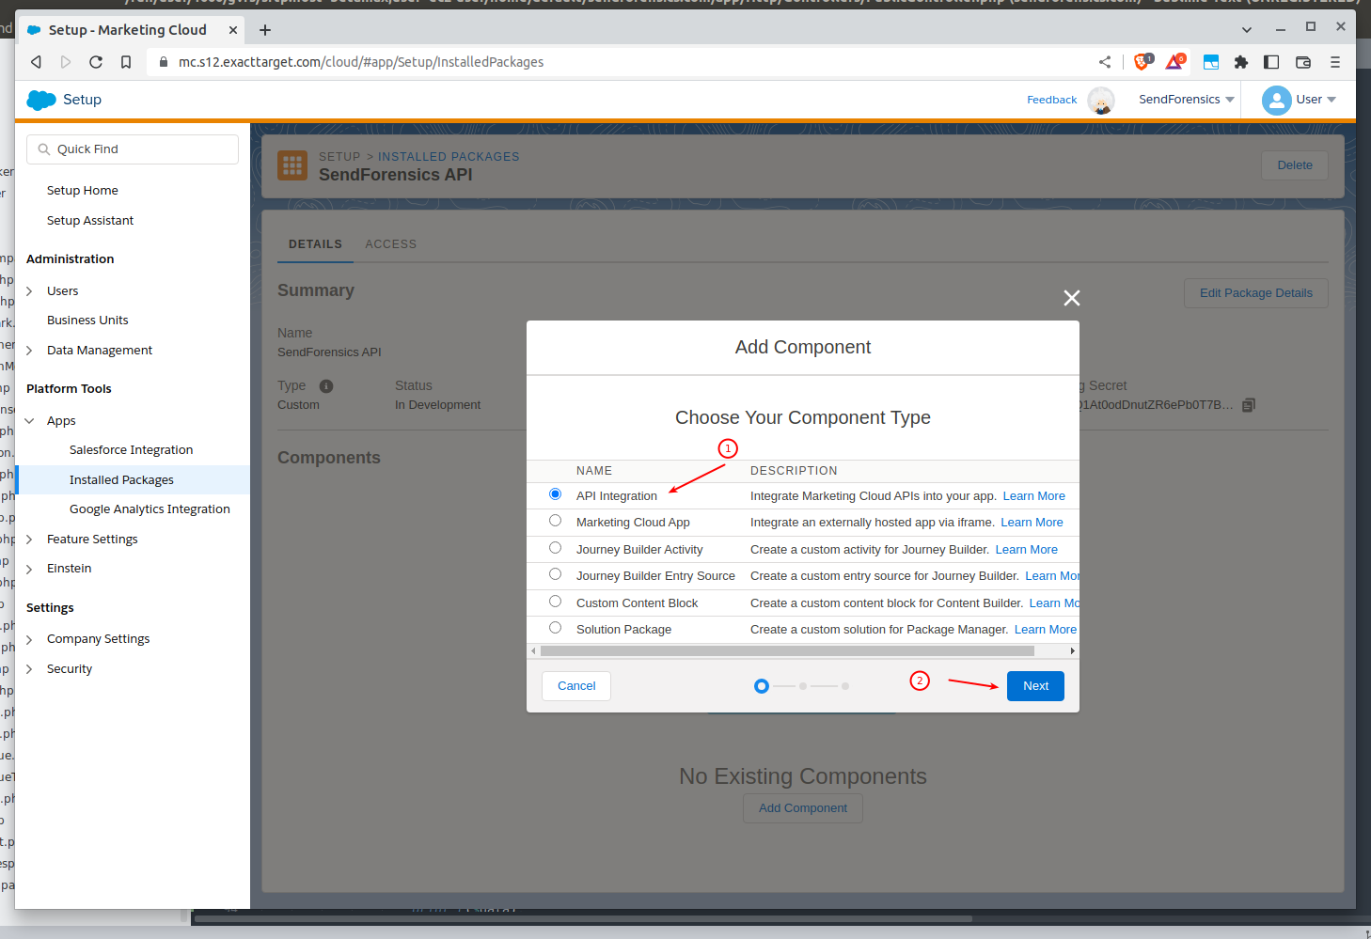Collapse the Apps section chevron
1371x939 pixels.
tap(29, 421)
